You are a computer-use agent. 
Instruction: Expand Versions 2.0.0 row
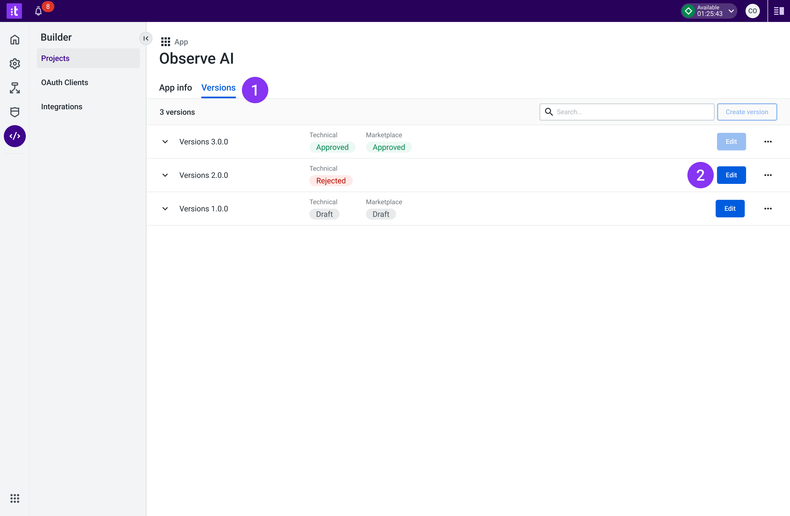coord(165,175)
